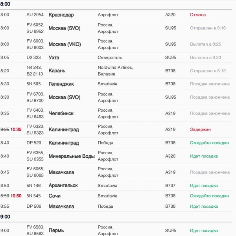Open the Краснодар SU 2954 flight row
236x236 pixels.
point(116,15)
